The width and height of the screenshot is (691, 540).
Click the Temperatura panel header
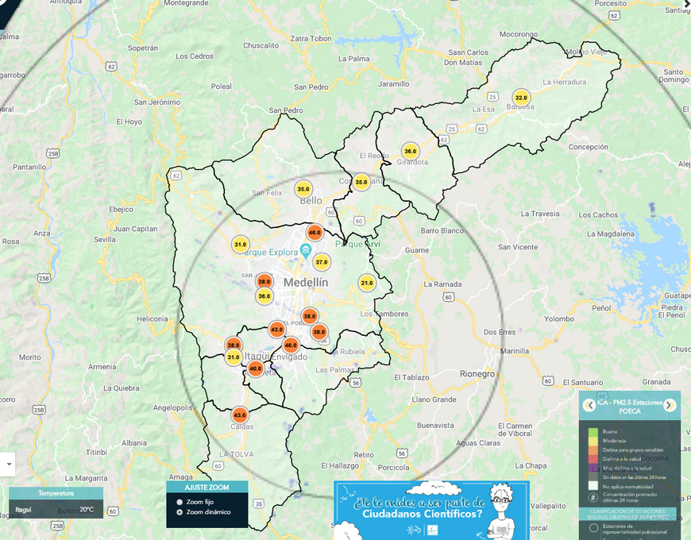tap(56, 493)
